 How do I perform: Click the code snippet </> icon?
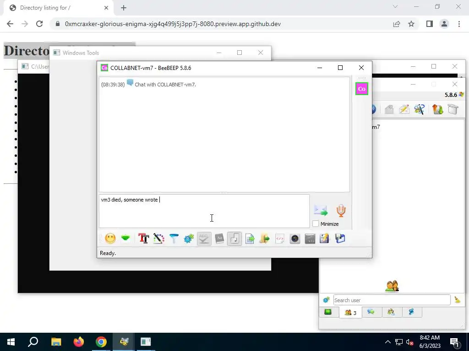tap(280, 239)
